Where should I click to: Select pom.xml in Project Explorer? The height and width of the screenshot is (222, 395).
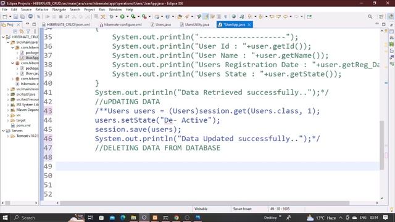[23, 125]
